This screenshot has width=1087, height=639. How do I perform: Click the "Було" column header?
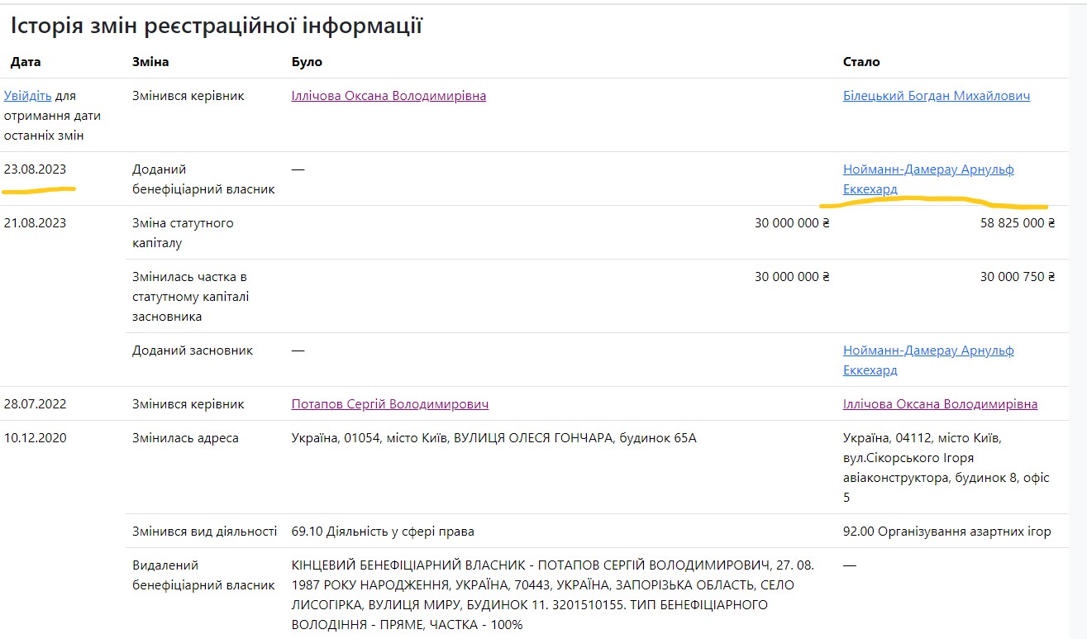point(307,62)
